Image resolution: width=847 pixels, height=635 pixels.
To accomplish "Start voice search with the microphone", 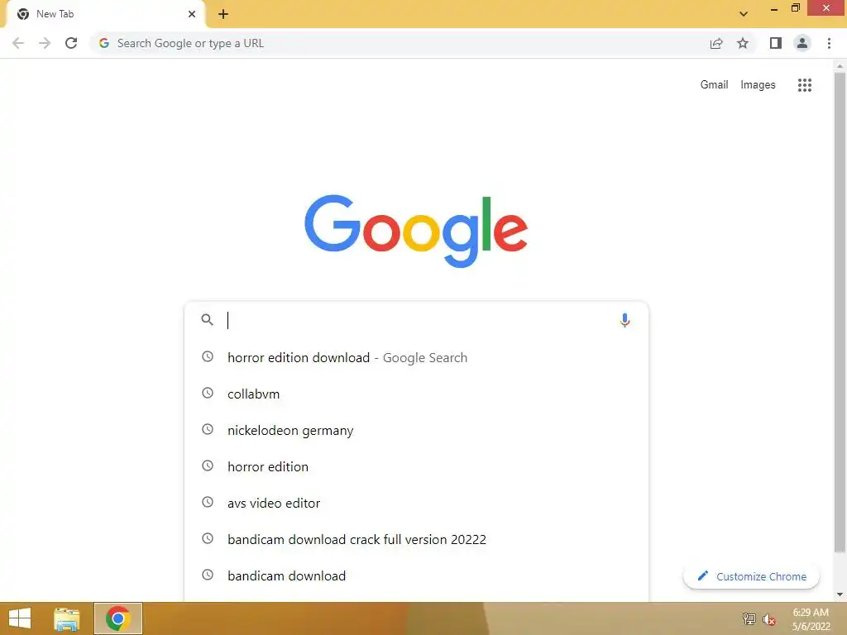I will pyautogui.click(x=625, y=320).
